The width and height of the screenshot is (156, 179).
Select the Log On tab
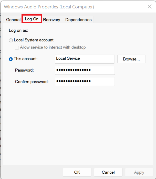coord(32,19)
